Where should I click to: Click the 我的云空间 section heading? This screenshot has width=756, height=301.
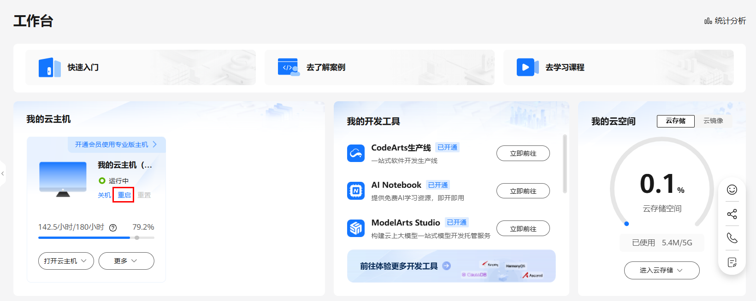point(614,122)
